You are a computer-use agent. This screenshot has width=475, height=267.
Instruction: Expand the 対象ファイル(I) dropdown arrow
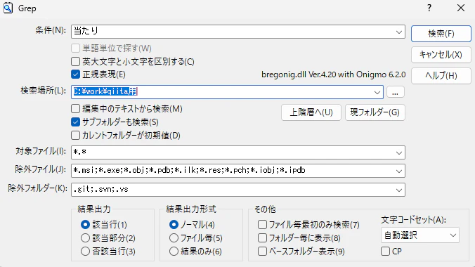pyautogui.click(x=399, y=152)
